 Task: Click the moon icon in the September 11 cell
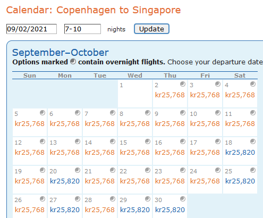(253, 113)
